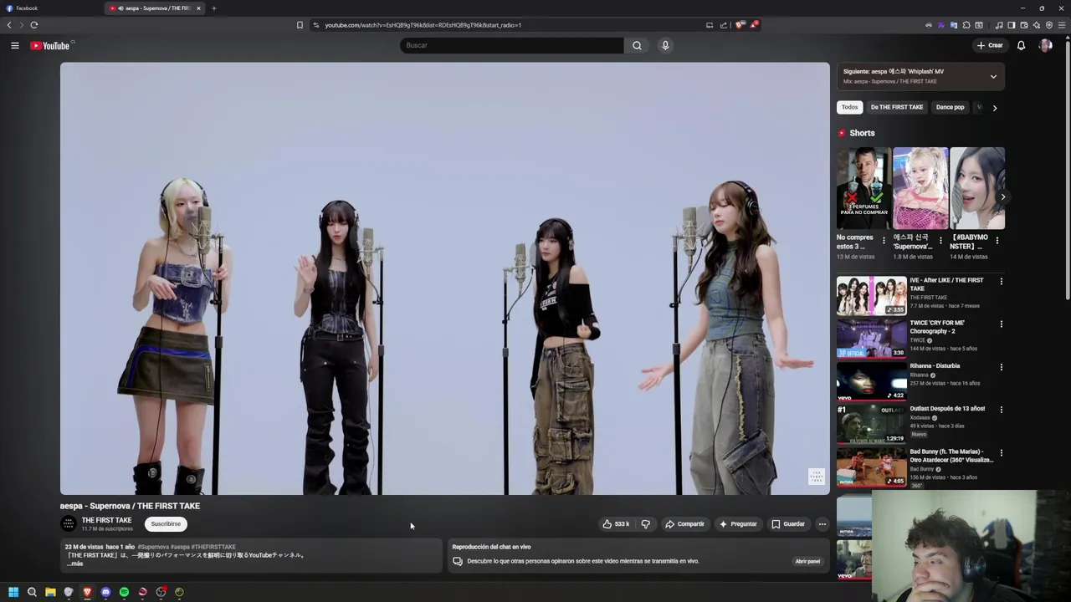The width and height of the screenshot is (1071, 602).
Task: Go back with browser back arrow
Action: [x=9, y=25]
